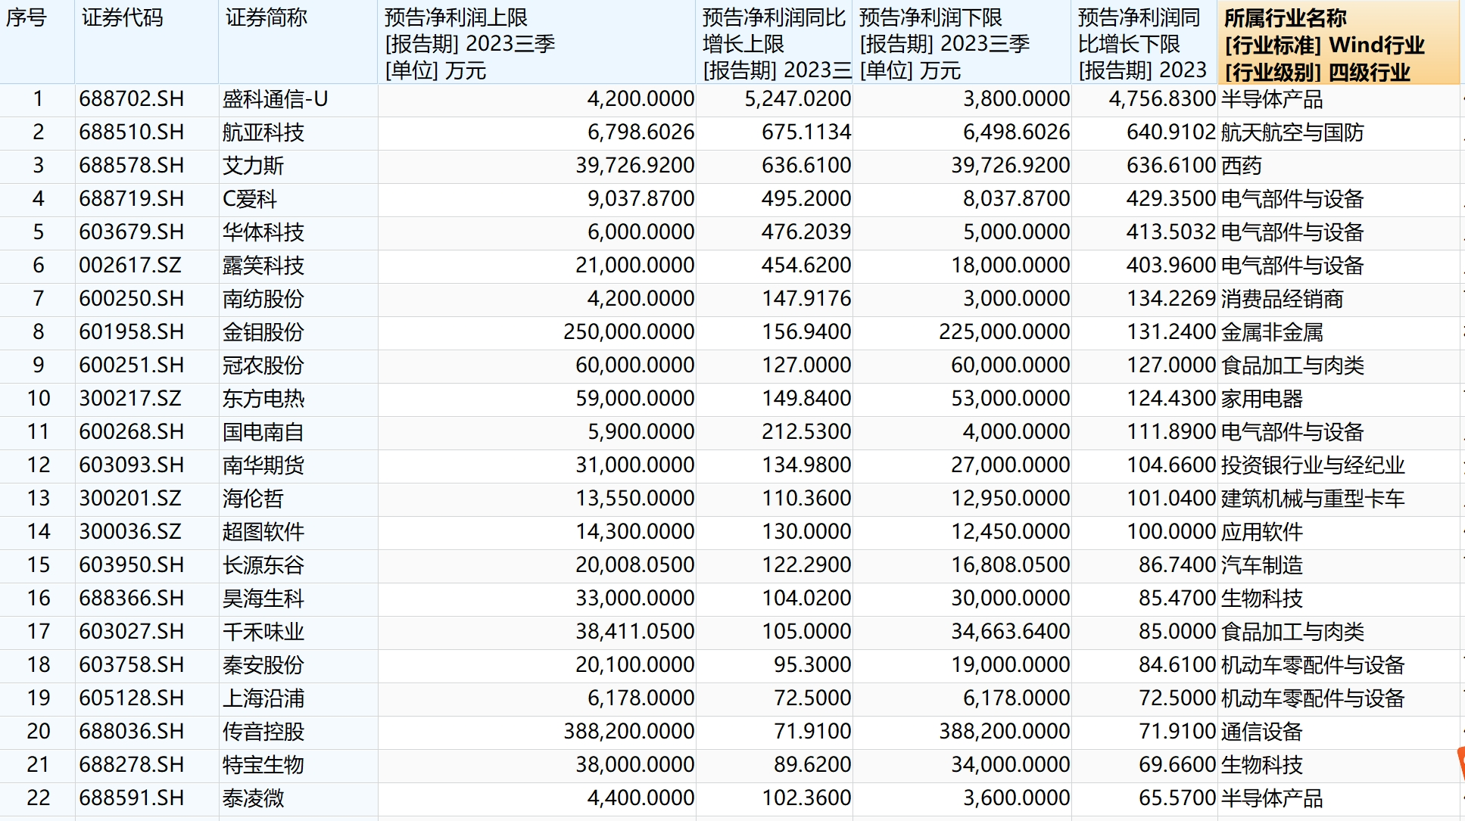Screen dimensions: 1465x821
Task: Click the 传音控股 stock name cell
Action: pos(263,732)
